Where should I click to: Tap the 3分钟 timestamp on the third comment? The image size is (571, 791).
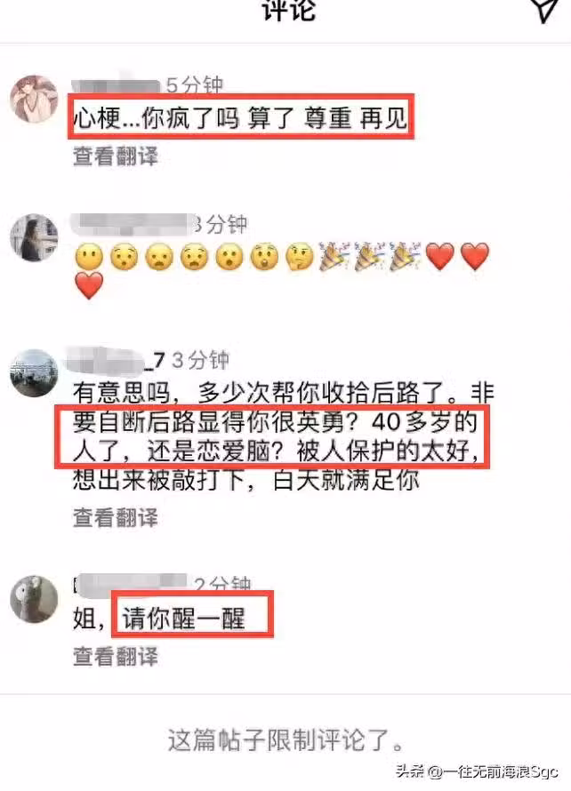click(x=200, y=360)
